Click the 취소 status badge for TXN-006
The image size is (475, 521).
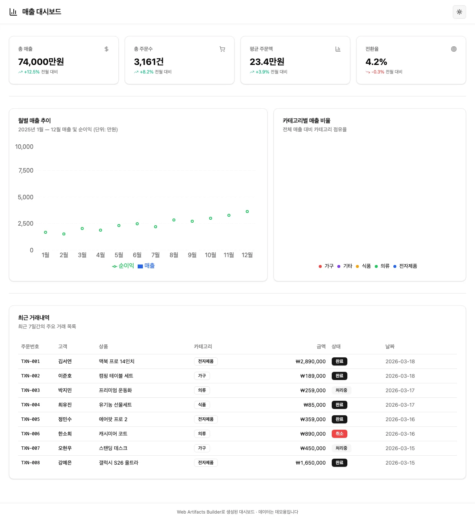point(339,434)
